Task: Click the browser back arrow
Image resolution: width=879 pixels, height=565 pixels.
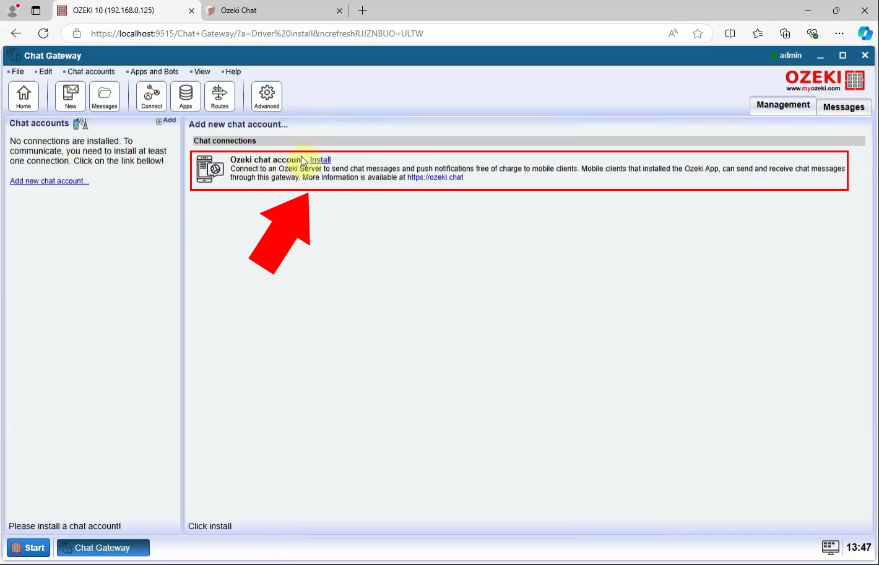Action: tap(16, 33)
